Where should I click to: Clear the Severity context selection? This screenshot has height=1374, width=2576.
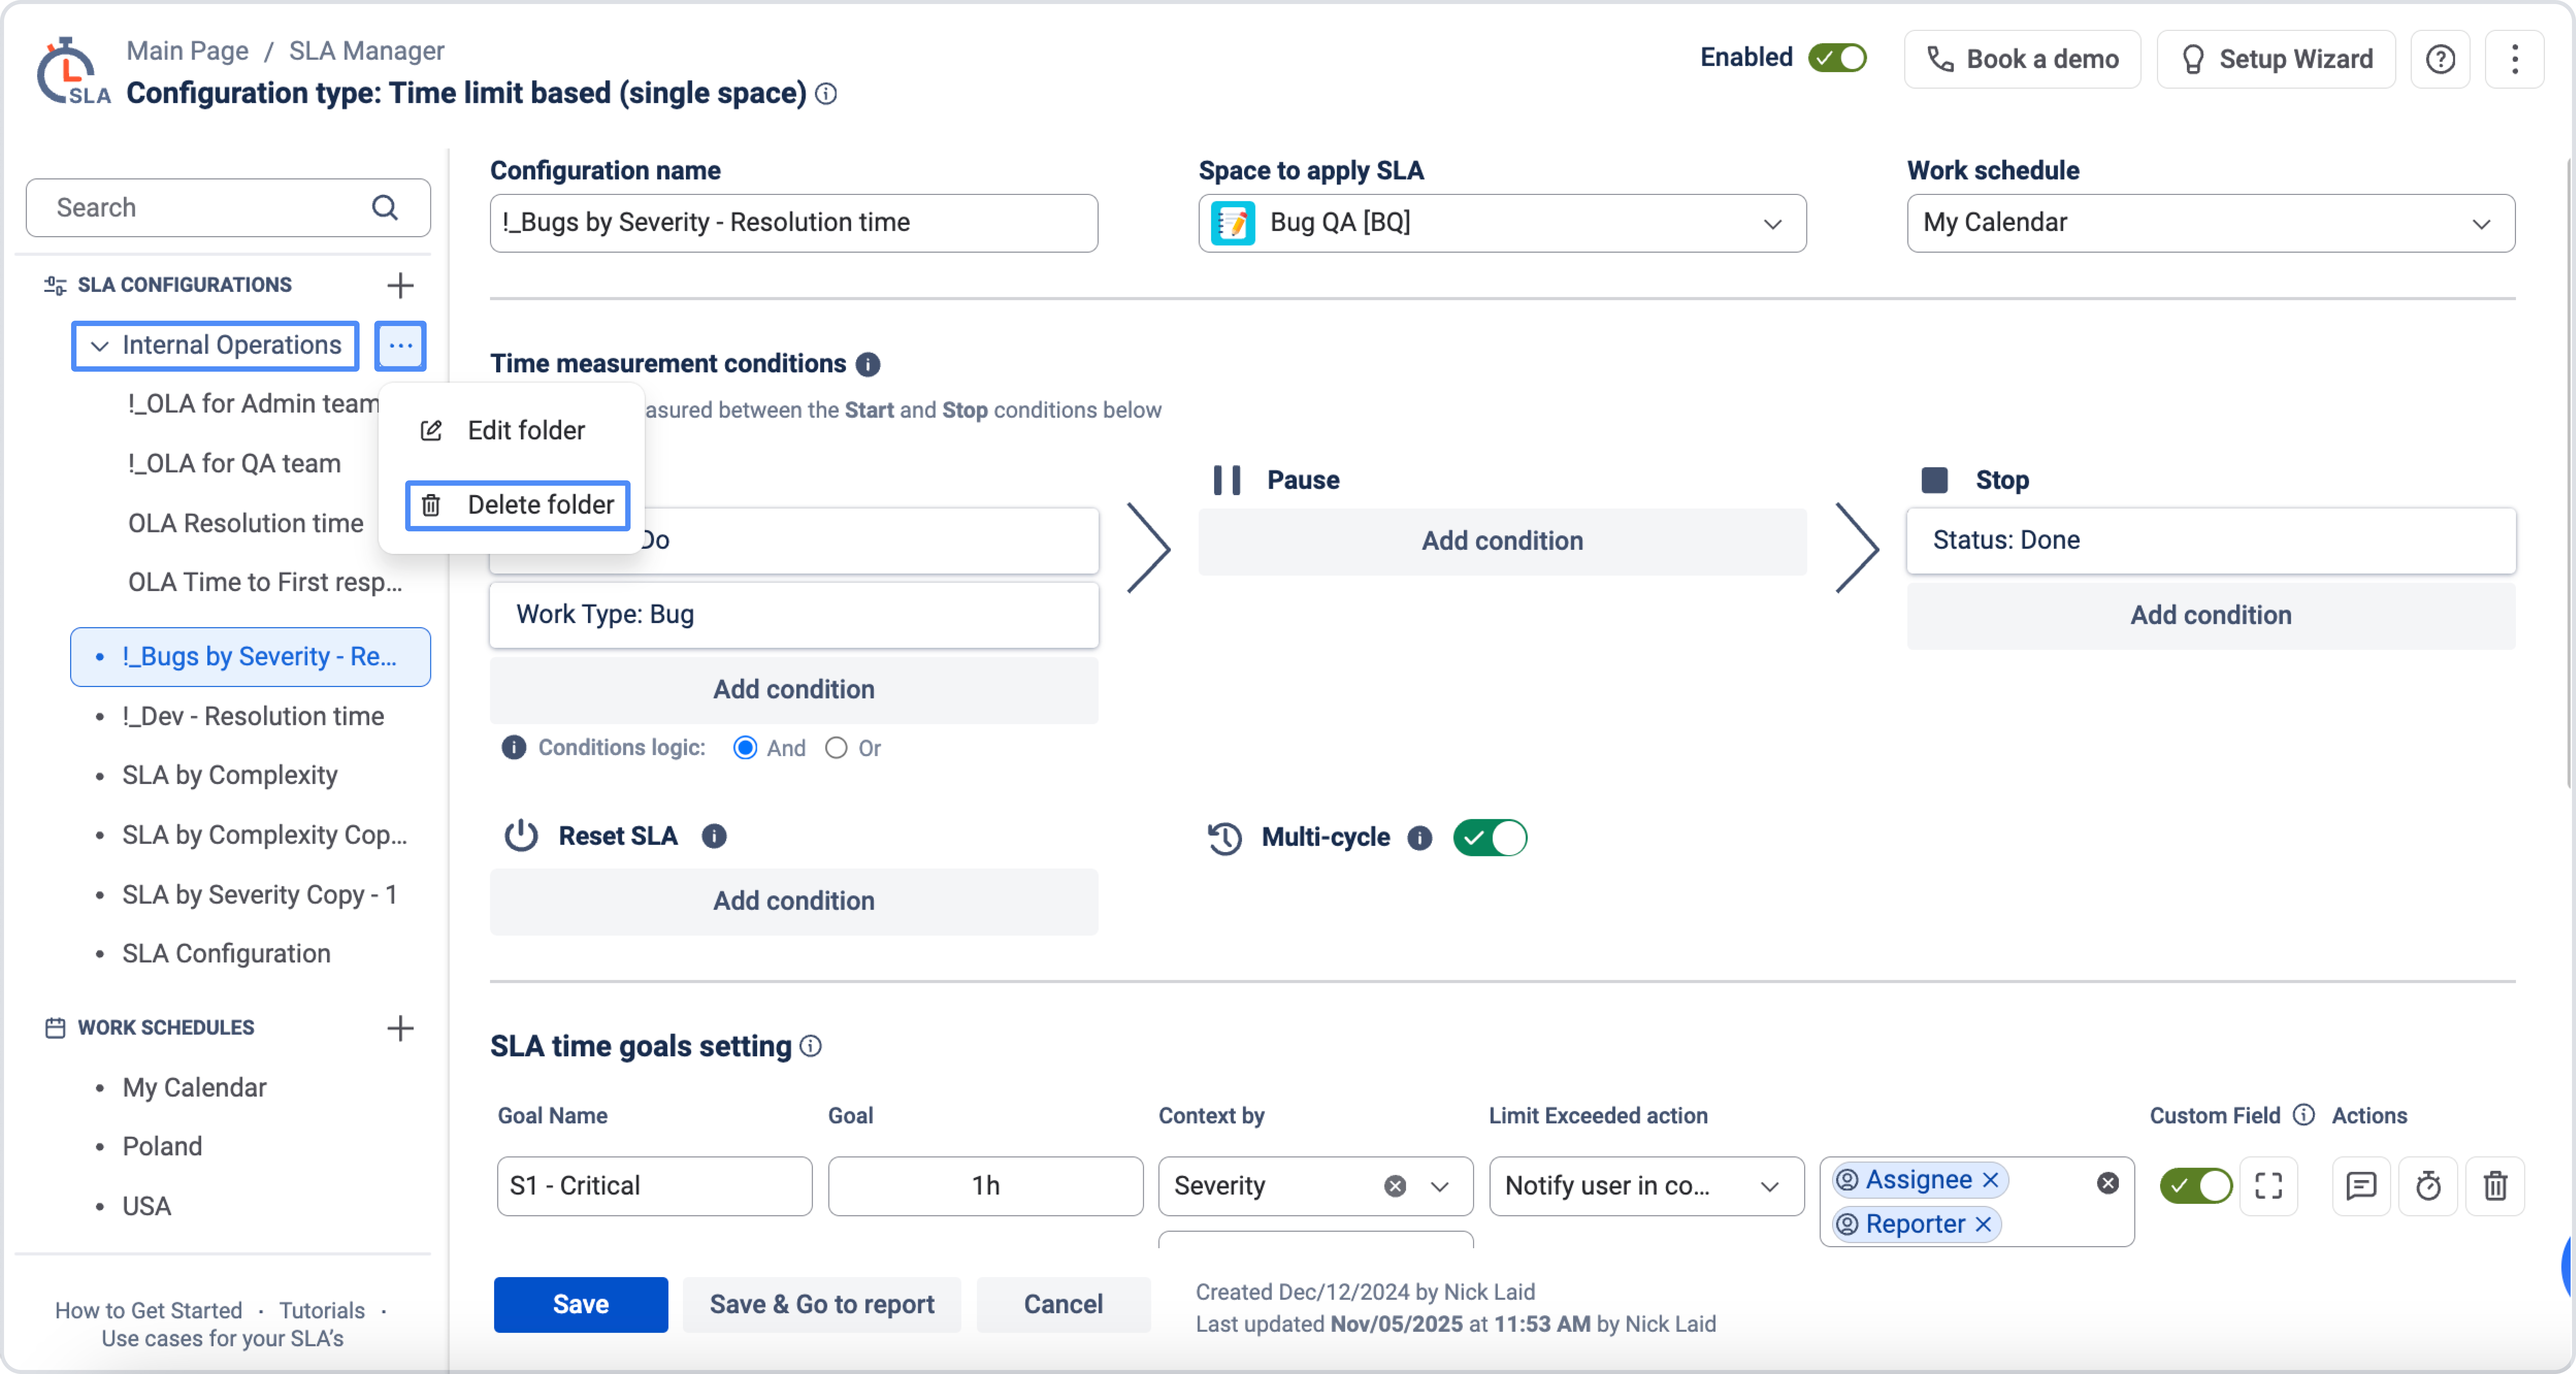pyautogui.click(x=1395, y=1186)
